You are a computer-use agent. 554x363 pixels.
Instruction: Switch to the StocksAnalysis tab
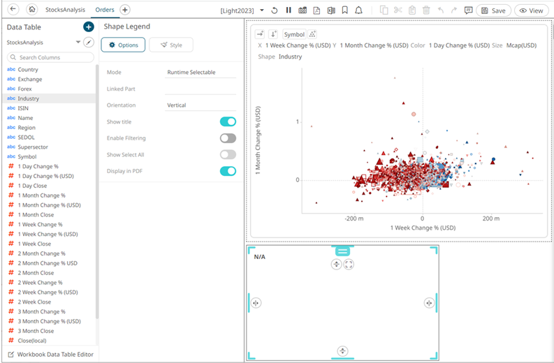(65, 10)
